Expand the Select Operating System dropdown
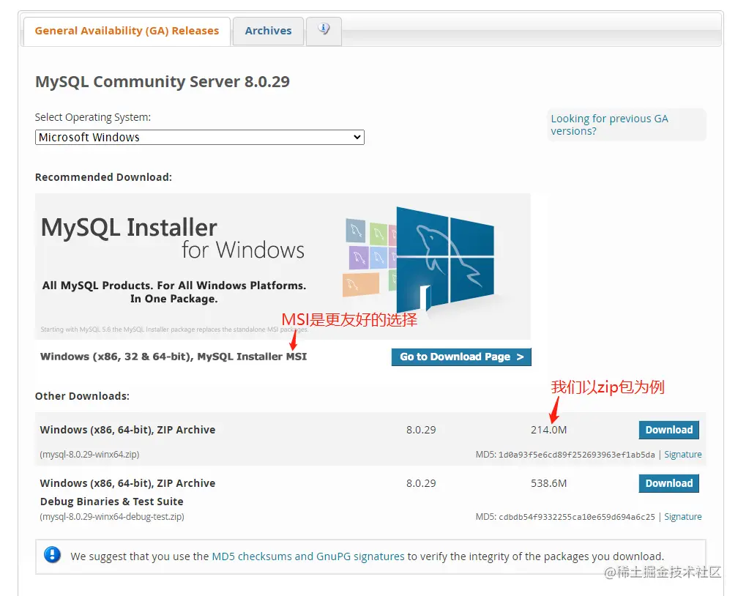Viewport: 738px width, 596px height. [x=200, y=138]
